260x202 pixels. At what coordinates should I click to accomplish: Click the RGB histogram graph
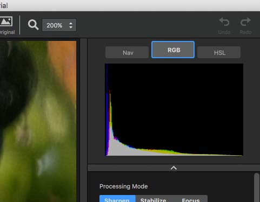click(x=174, y=109)
